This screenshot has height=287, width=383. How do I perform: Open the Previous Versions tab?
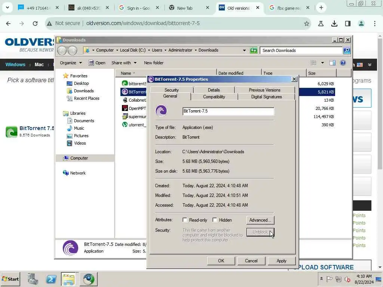[x=264, y=90]
